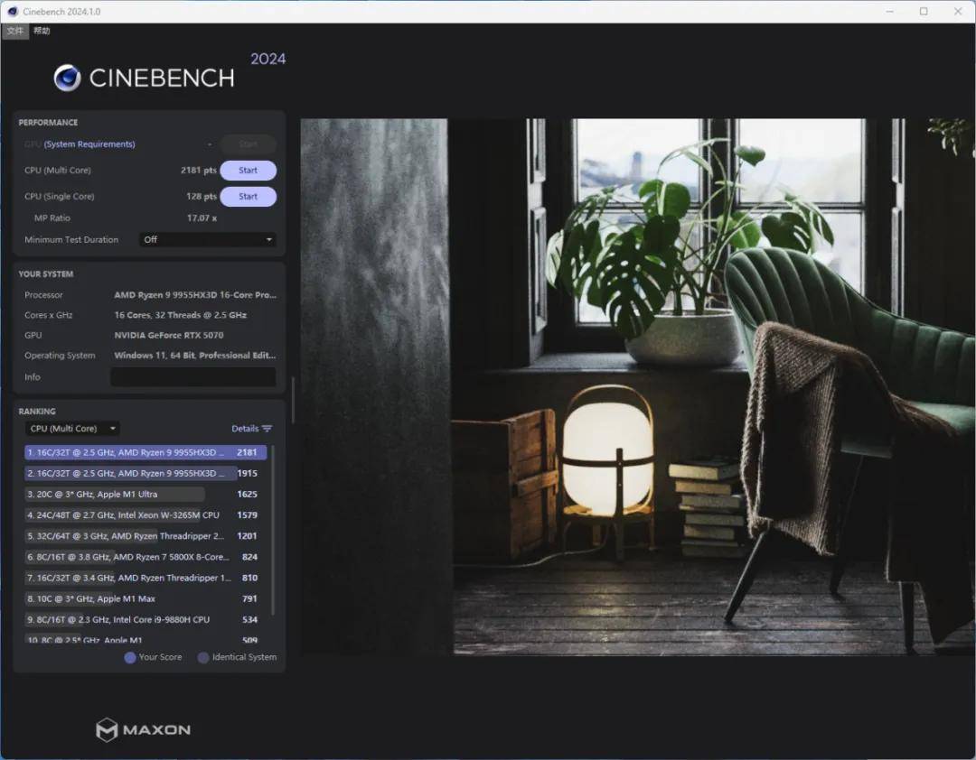Select ranking entry 1 scoring 2181
The height and width of the screenshot is (760, 976).
click(145, 452)
